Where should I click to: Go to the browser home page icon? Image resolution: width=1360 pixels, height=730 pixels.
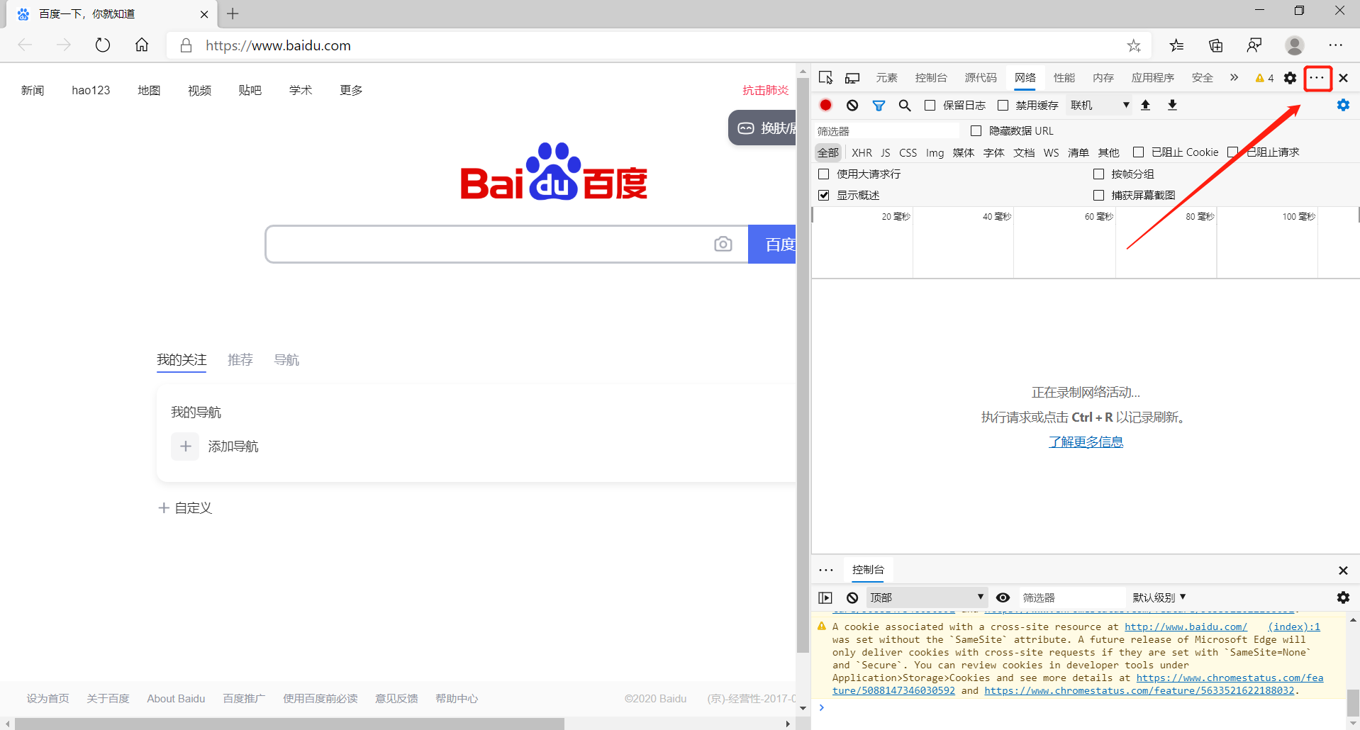tap(142, 45)
